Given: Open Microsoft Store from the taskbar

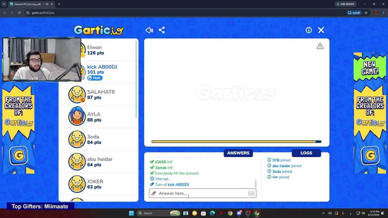Looking at the screenshot, I should [x=203, y=213].
